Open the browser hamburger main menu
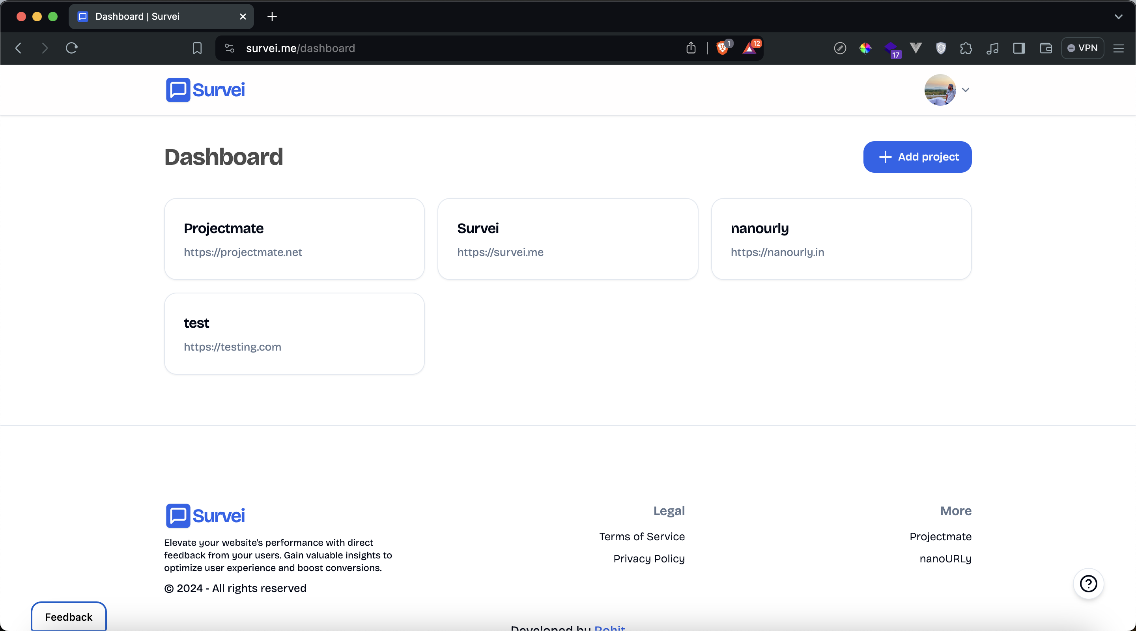Viewport: 1136px width, 631px height. tap(1118, 48)
